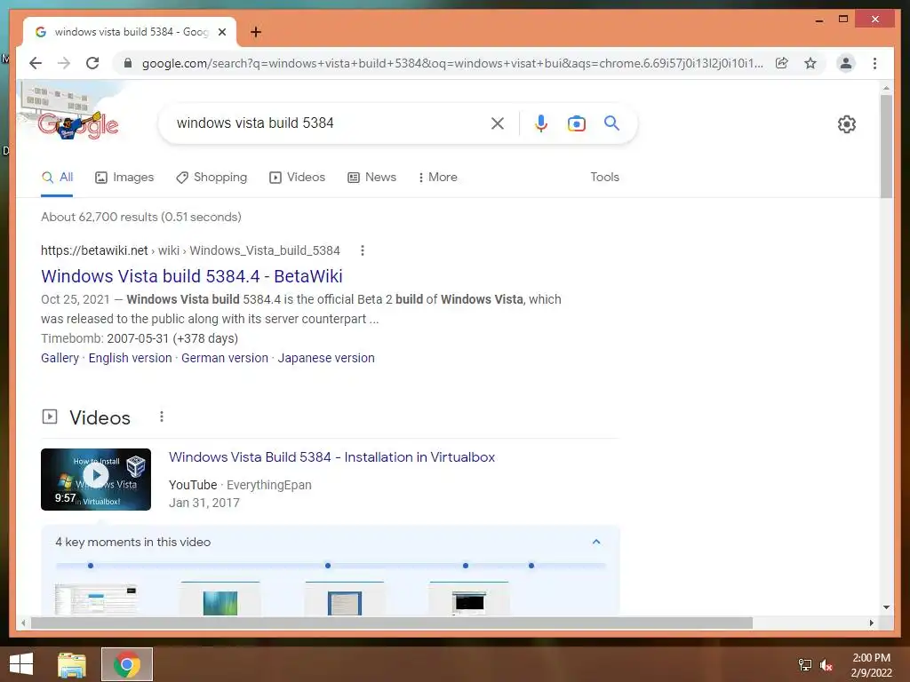Open the Japanese version sitelink

[x=326, y=358]
